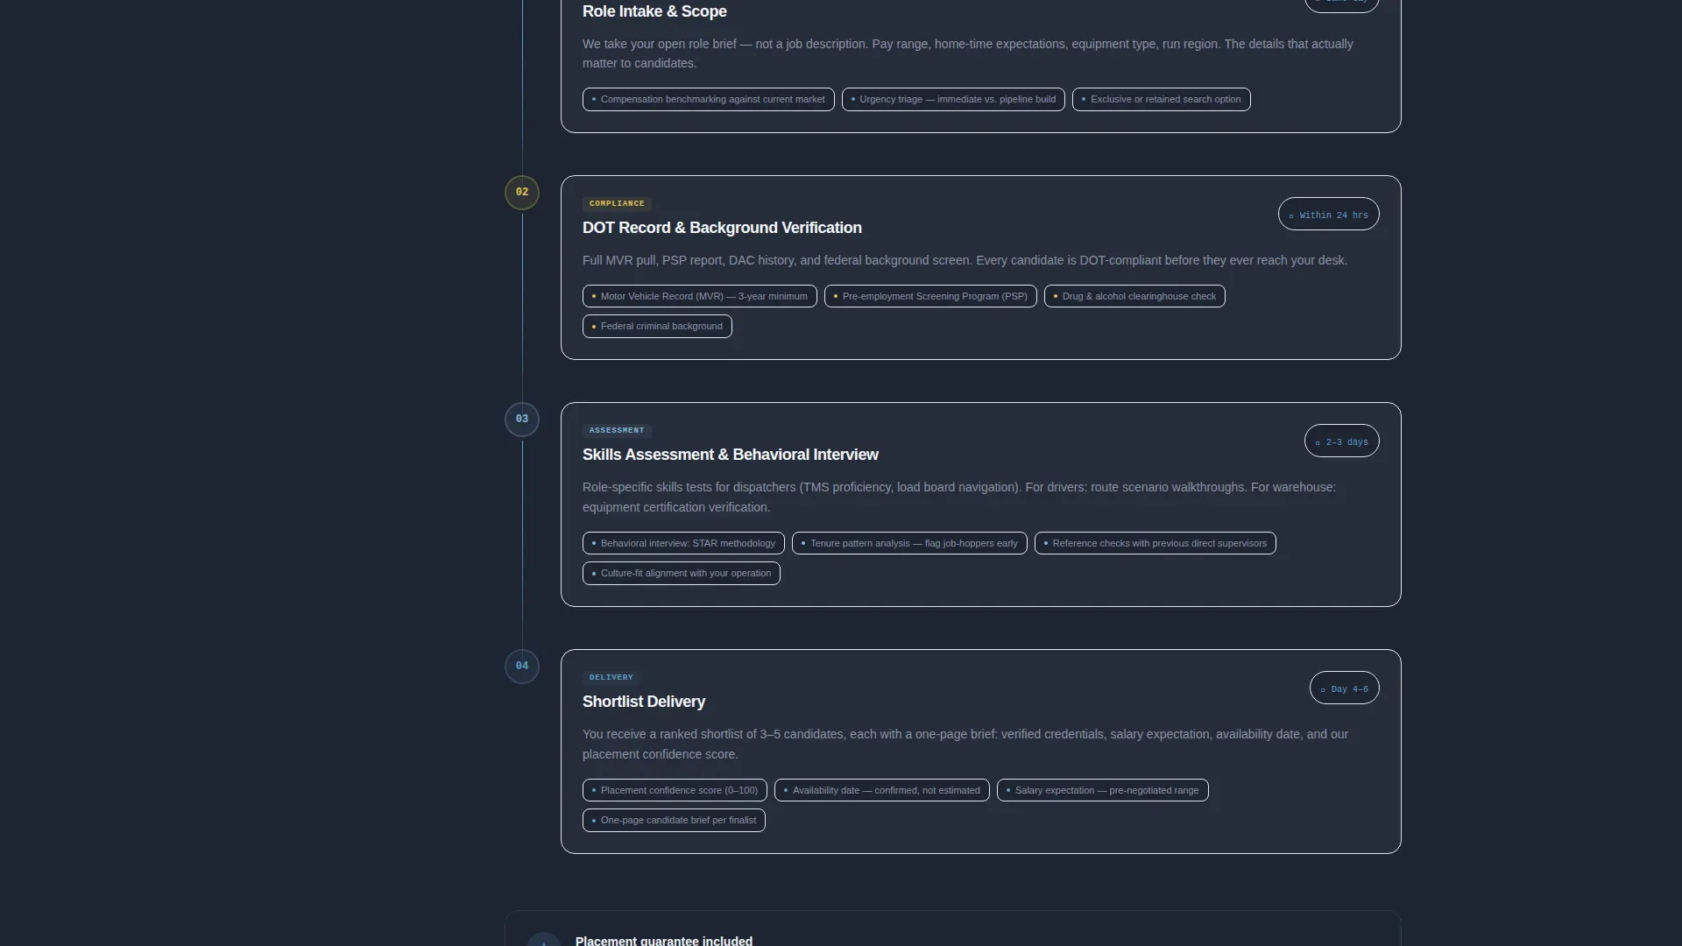This screenshot has height=946, width=1682.
Task: Select 'Urgency triage — immediate vs. pipeline build' tag
Action: (953, 100)
